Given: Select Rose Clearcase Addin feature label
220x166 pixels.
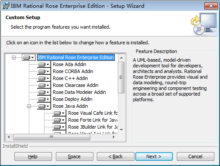Looking at the screenshot, I should coord(76,85).
